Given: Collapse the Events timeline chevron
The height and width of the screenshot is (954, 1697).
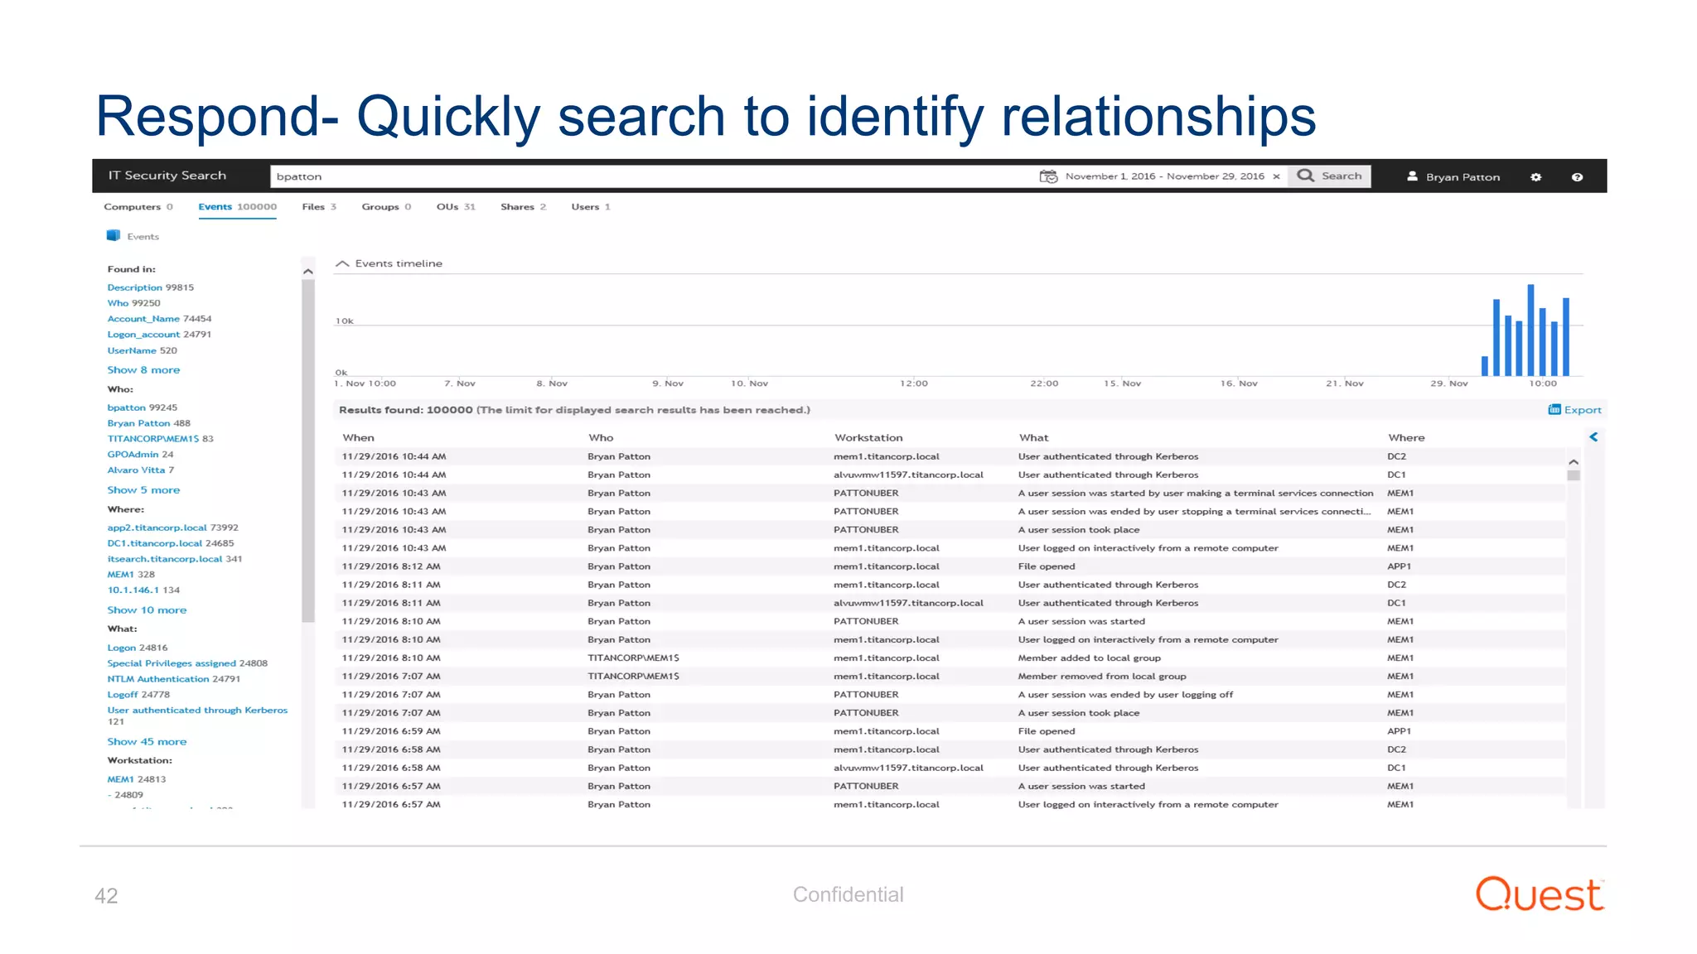Looking at the screenshot, I should pyautogui.click(x=341, y=263).
